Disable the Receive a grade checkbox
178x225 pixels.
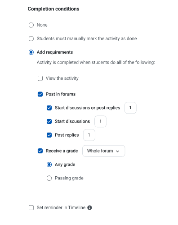tap(40, 151)
